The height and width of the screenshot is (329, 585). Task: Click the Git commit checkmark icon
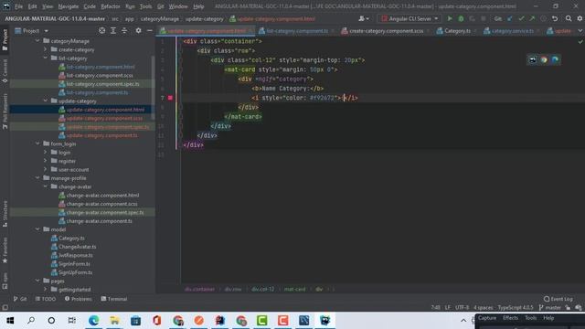(521, 18)
